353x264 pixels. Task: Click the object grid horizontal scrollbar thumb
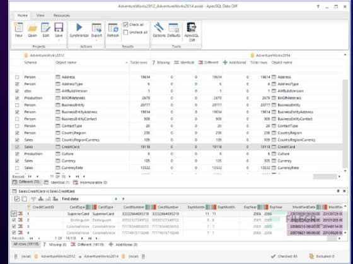point(325,177)
